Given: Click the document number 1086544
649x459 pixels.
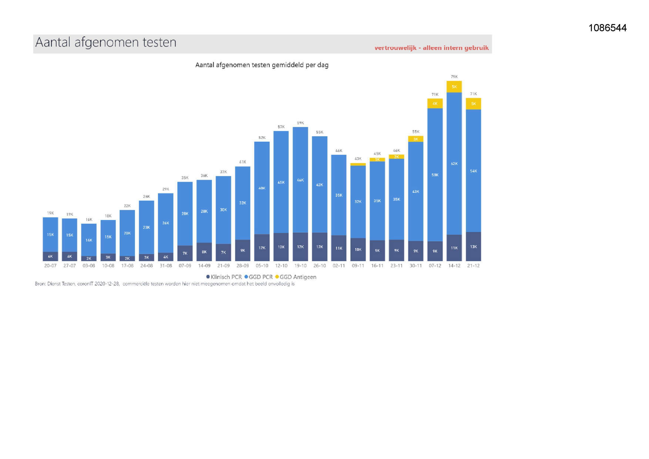Looking at the screenshot, I should coord(607,28).
